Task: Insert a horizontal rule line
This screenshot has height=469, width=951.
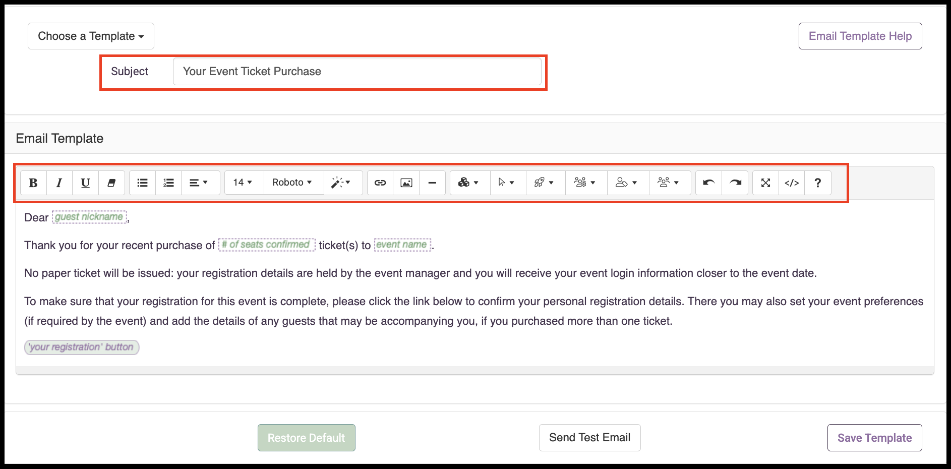Action: click(432, 183)
